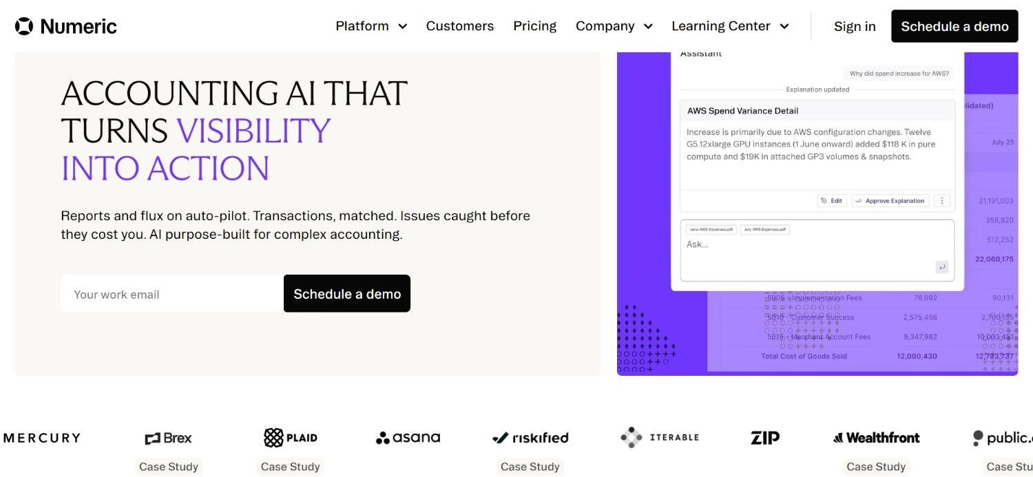Click the Iterable logo
Image resolution: width=1033 pixels, height=477 pixels.
660,438
